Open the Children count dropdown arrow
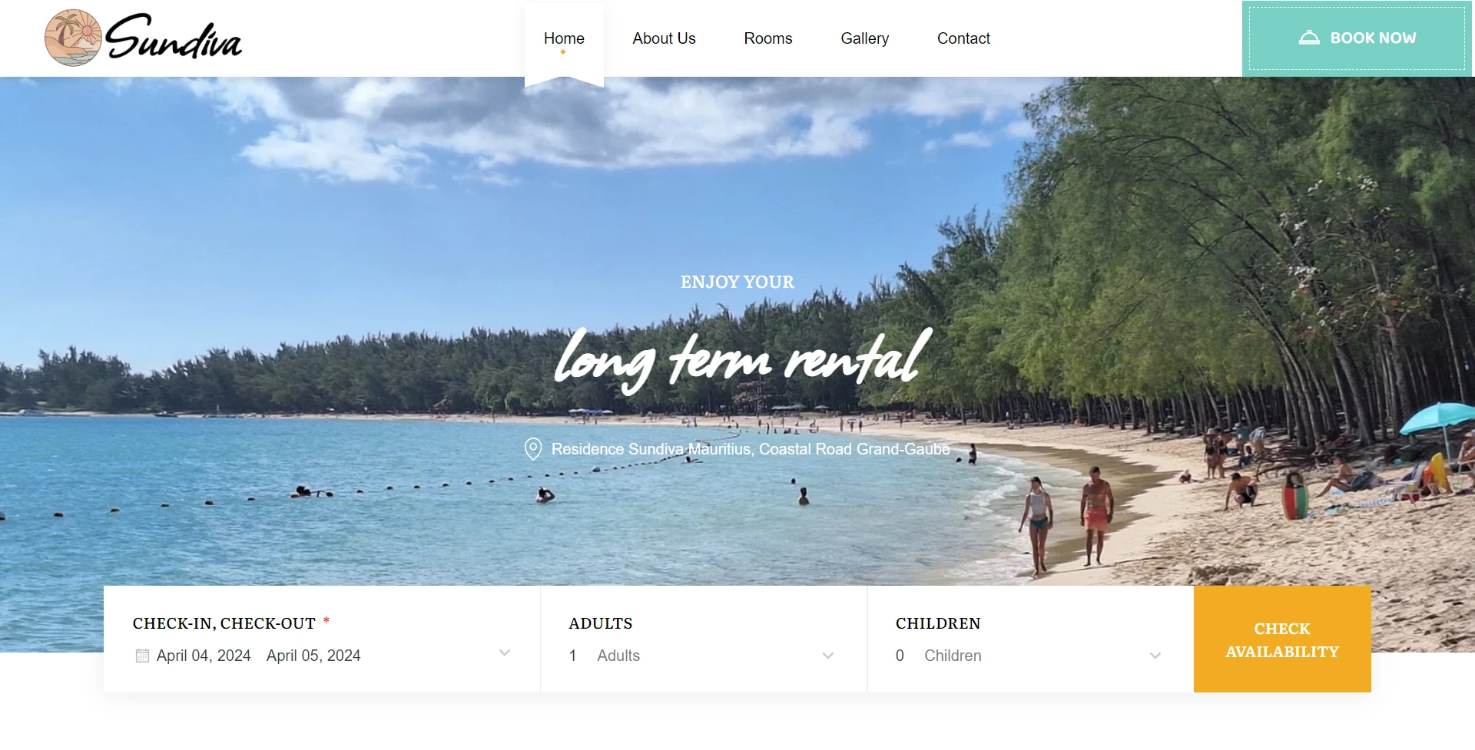 coord(1155,656)
